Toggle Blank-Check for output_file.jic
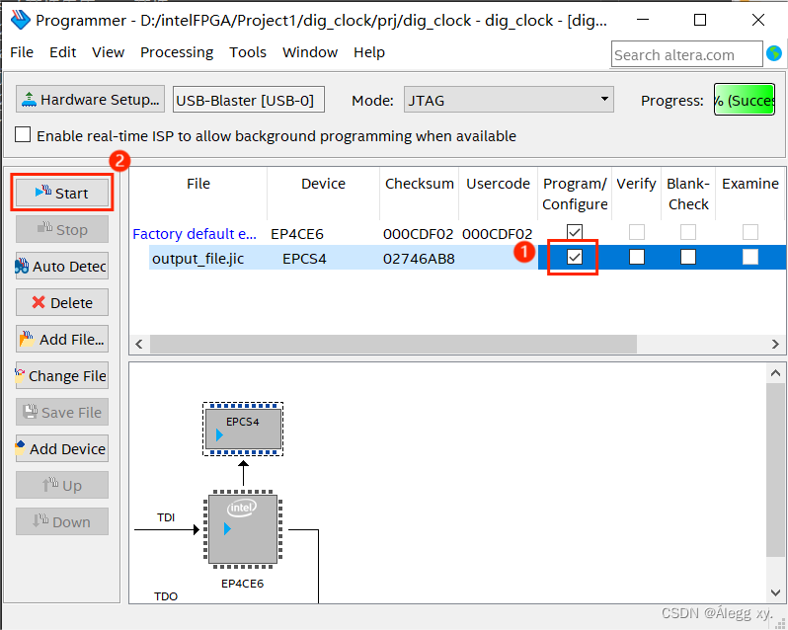The height and width of the screenshot is (630, 788). (x=688, y=257)
